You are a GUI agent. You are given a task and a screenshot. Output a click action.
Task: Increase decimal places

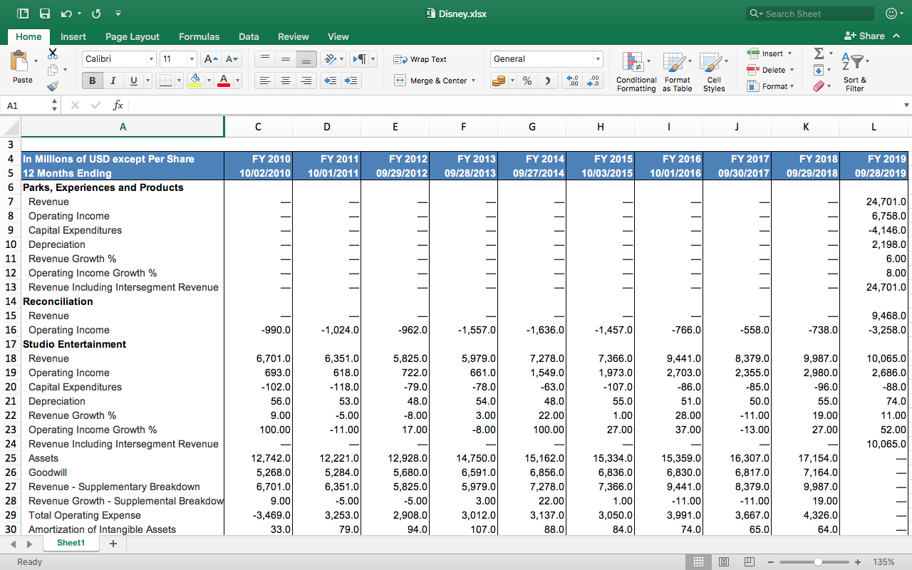click(x=571, y=81)
